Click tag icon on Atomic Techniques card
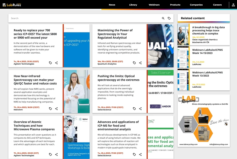This screenshot has height=159, width=237. (x=50, y=154)
